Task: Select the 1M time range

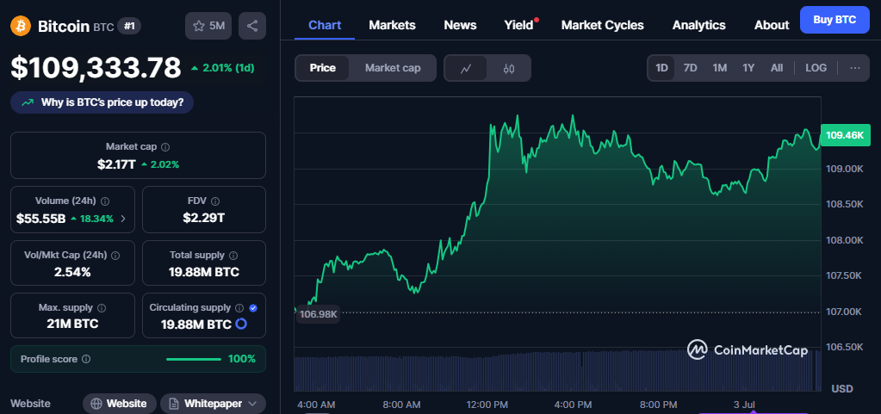Action: point(720,68)
